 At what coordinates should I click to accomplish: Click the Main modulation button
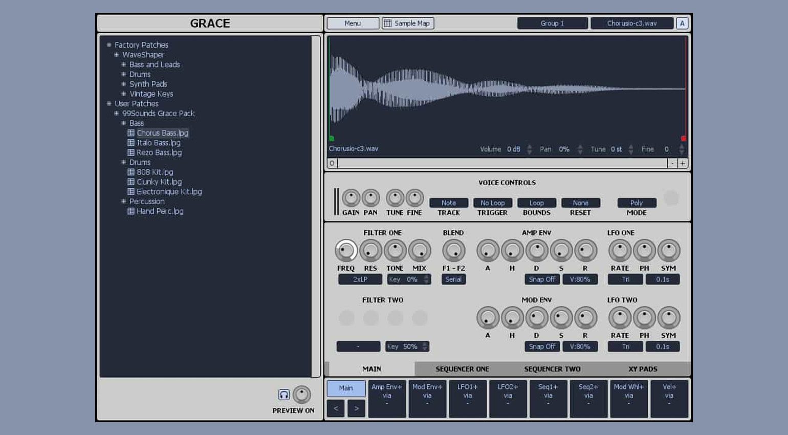346,388
